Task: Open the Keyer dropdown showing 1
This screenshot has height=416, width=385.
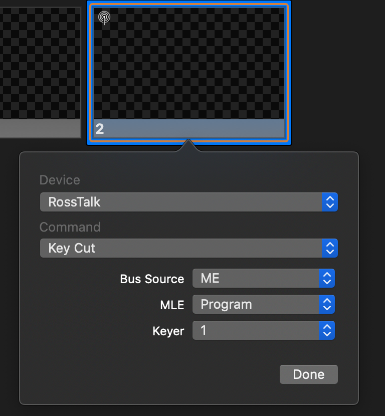Action: pyautogui.click(x=264, y=331)
